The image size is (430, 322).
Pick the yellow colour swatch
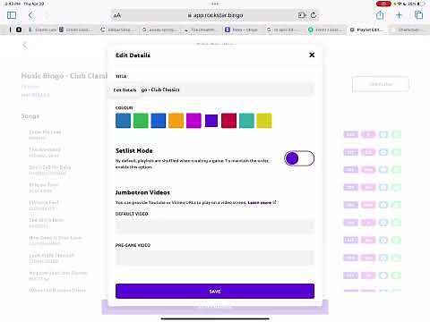pos(264,121)
